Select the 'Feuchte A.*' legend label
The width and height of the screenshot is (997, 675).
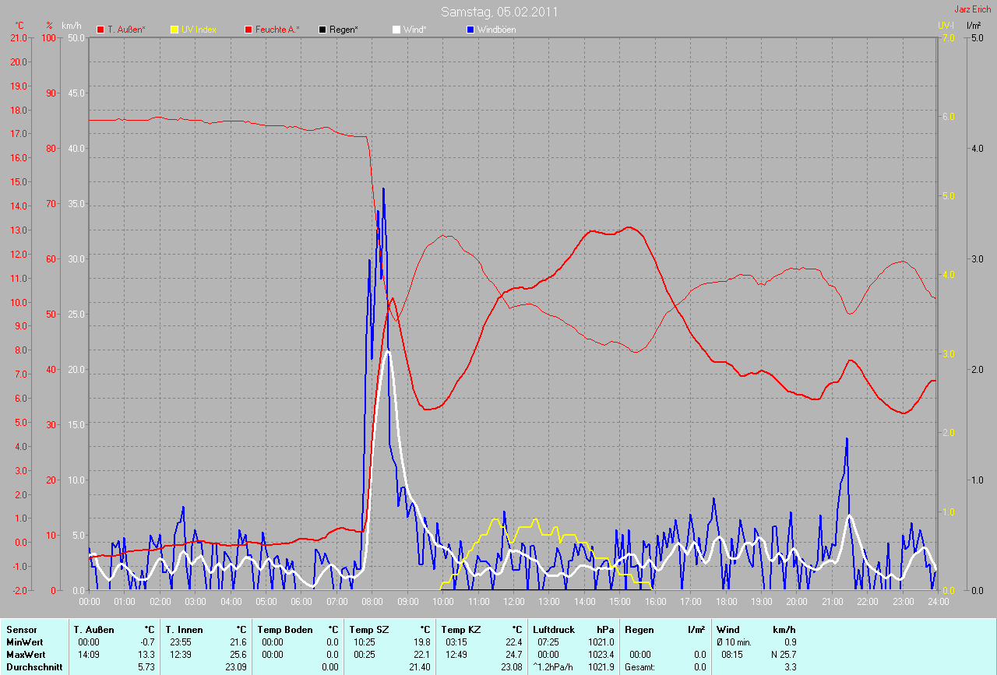point(277,30)
